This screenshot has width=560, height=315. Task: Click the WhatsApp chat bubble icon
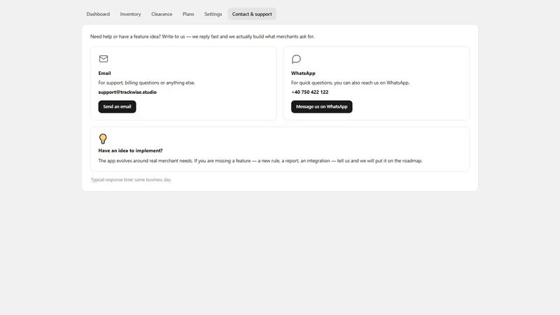click(296, 59)
